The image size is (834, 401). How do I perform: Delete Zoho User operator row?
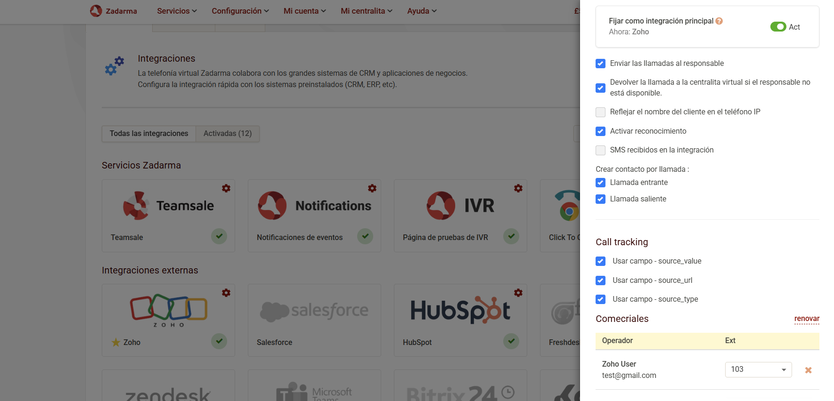(x=809, y=370)
